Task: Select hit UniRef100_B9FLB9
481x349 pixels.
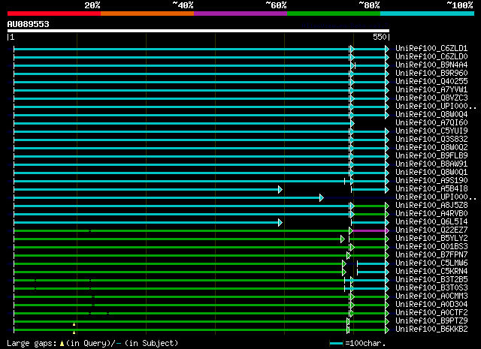Action: 431,156
